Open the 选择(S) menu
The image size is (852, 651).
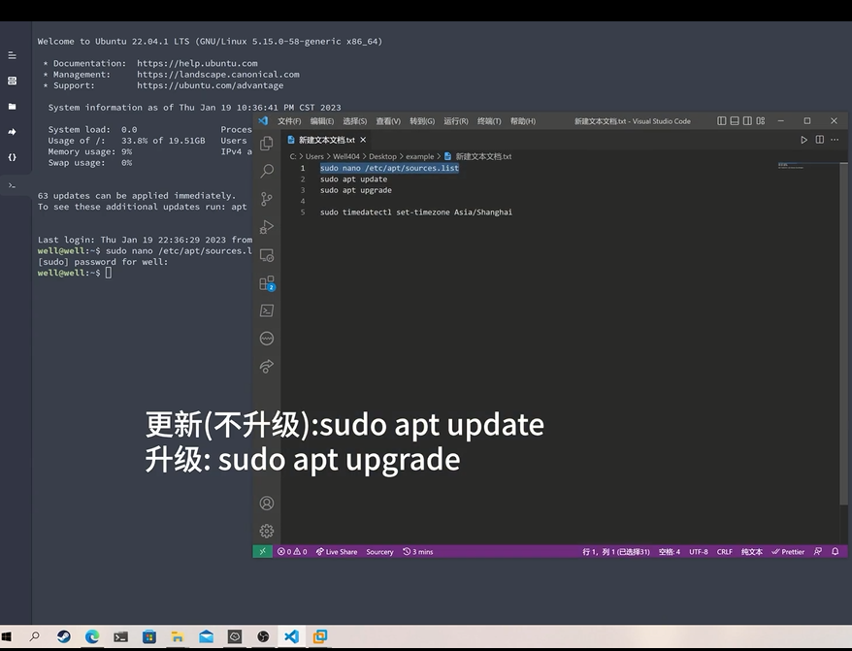(355, 121)
